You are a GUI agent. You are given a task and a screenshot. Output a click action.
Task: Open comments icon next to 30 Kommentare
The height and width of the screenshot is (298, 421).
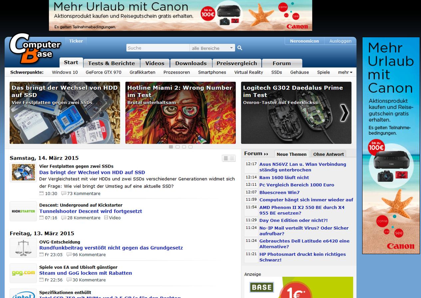click(x=69, y=280)
